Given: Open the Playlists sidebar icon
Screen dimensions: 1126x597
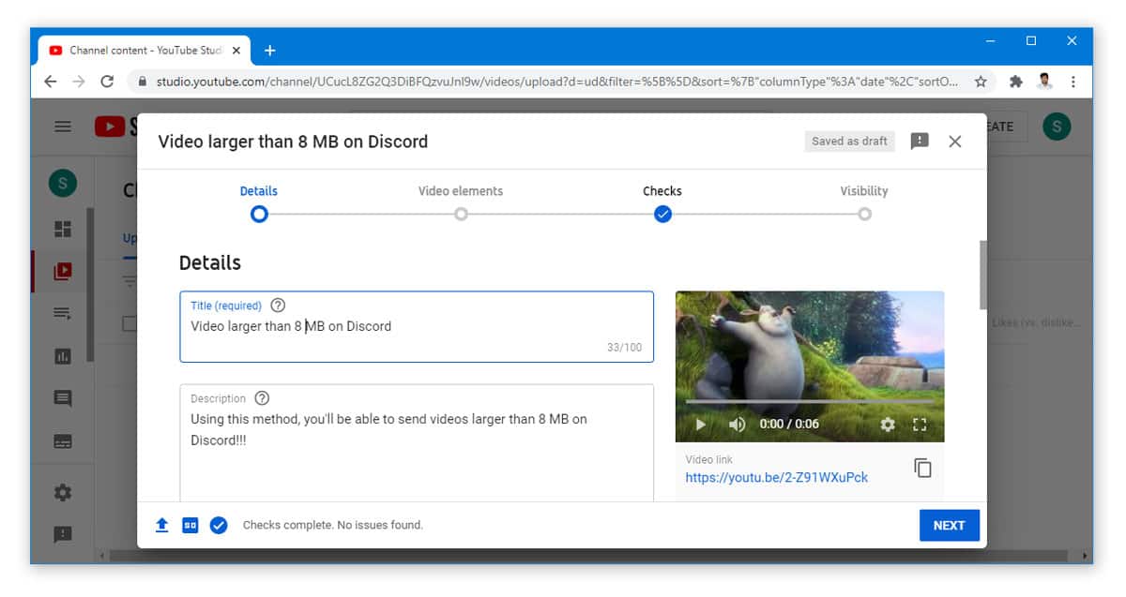Looking at the screenshot, I should [x=63, y=314].
